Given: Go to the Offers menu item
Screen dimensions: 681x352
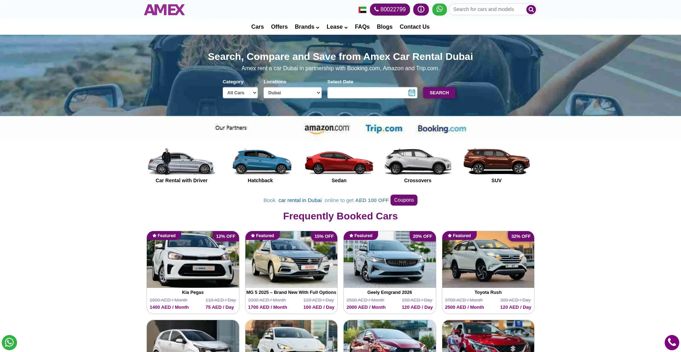Looking at the screenshot, I should (279, 27).
